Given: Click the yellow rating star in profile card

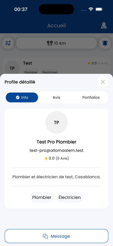Looking at the screenshot, I should [46, 158].
